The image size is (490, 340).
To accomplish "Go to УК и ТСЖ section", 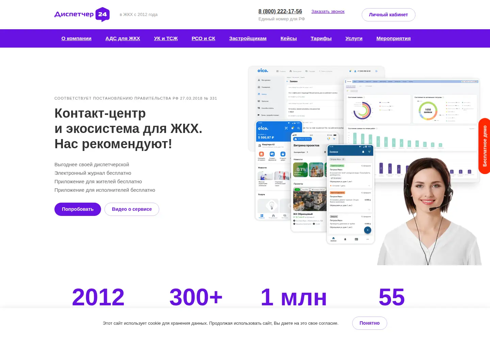I will tap(166, 38).
